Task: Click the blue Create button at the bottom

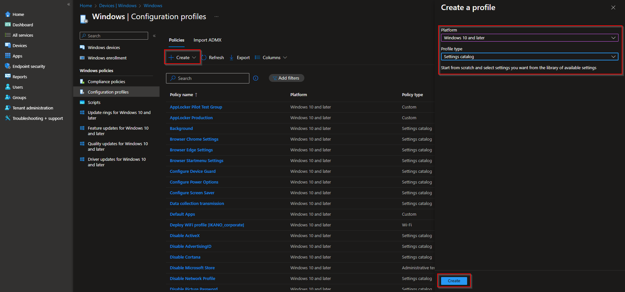Action: pyautogui.click(x=454, y=281)
